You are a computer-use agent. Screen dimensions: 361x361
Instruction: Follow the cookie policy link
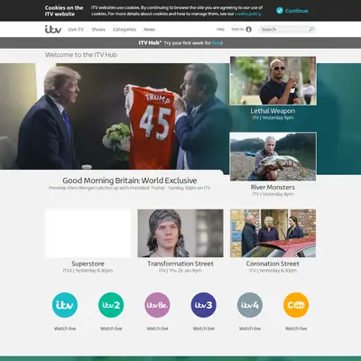tap(247, 14)
